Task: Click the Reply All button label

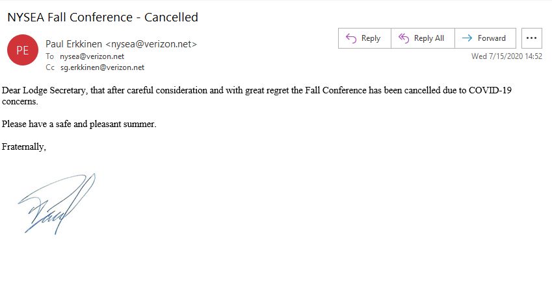Action: [x=428, y=38]
